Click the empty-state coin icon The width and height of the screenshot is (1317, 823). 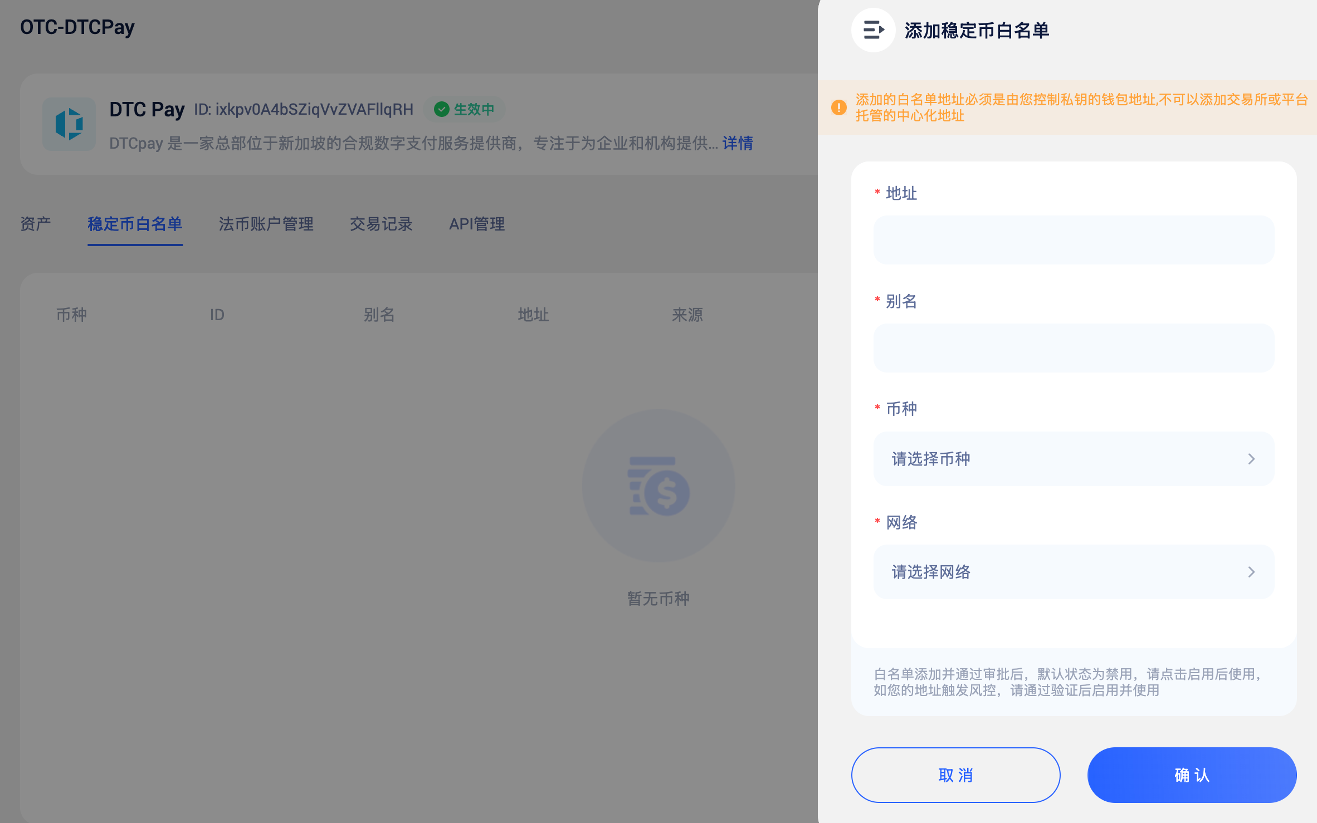658,486
